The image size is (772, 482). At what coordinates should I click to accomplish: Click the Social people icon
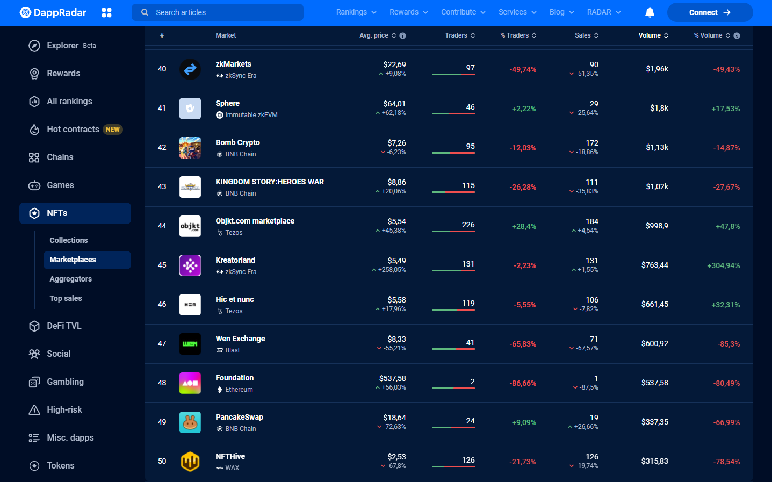34,354
